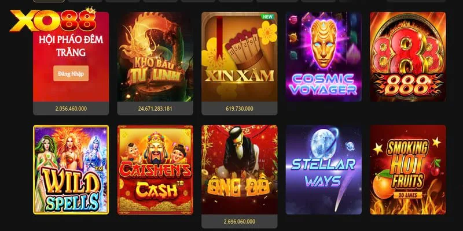The width and height of the screenshot is (463, 231).
Task: Click the 619.730.000 jackpot amount
Action: point(240,109)
